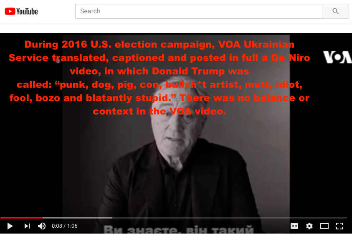Click the red YouTube play logo icon
Image resolution: width=352 pixels, height=239 pixels.
[10, 11]
